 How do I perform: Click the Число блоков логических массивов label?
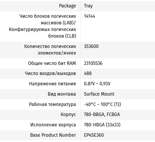43,26
